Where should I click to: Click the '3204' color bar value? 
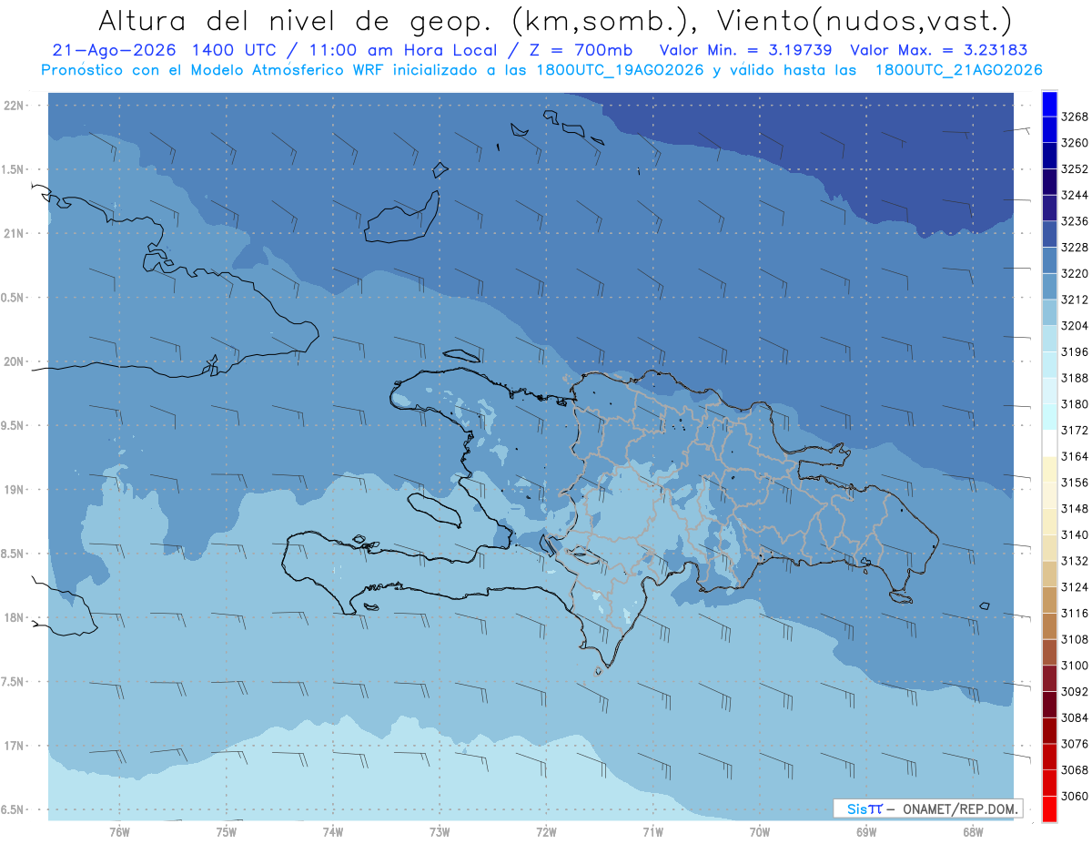(1074, 326)
